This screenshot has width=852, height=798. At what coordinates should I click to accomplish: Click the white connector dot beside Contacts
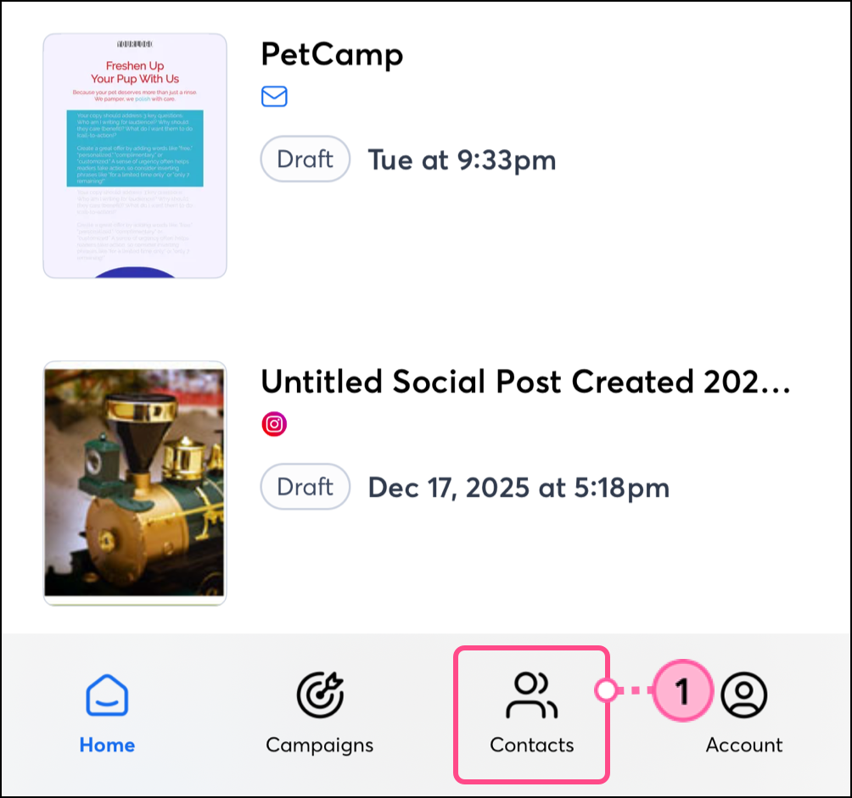(x=606, y=690)
